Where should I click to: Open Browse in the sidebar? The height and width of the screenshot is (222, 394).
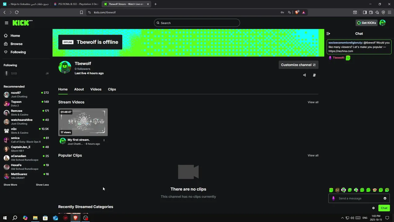coord(13,44)
